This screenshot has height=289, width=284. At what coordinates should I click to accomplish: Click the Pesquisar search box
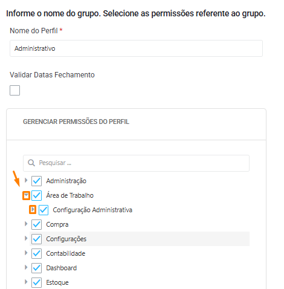click(x=136, y=163)
